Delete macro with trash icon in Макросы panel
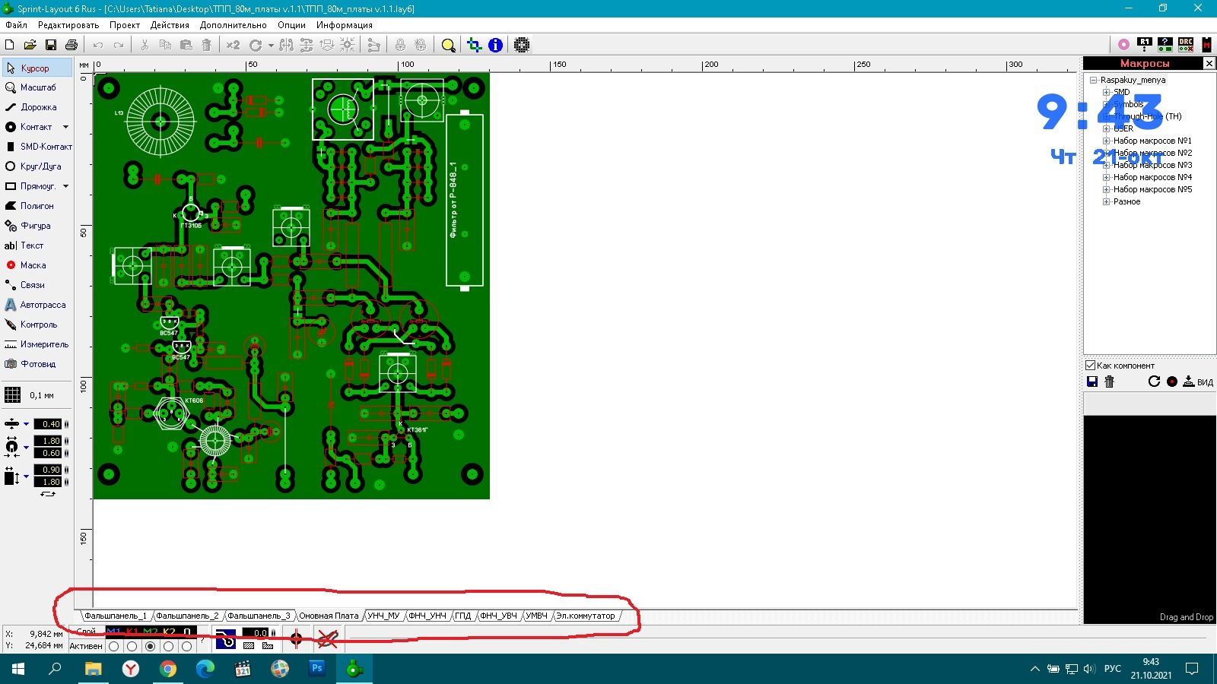This screenshot has height=684, width=1217. point(1109,382)
